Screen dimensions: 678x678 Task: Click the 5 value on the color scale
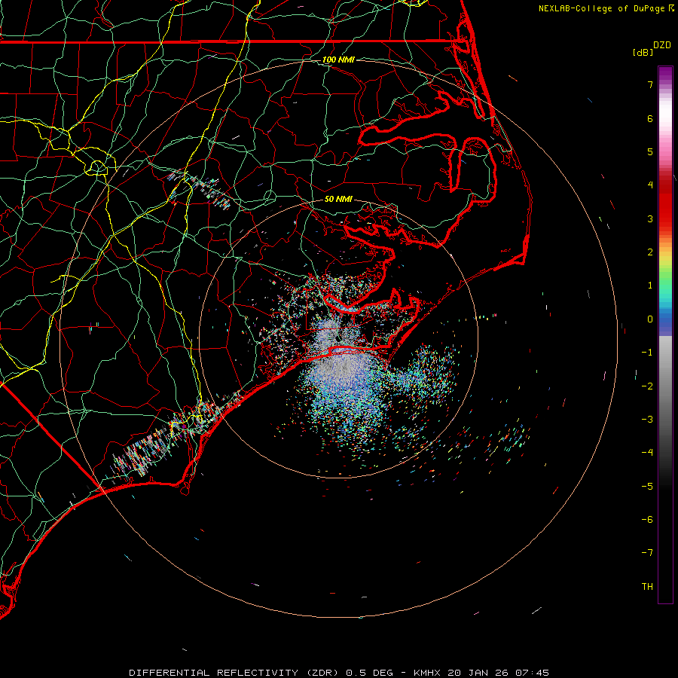[650, 151]
